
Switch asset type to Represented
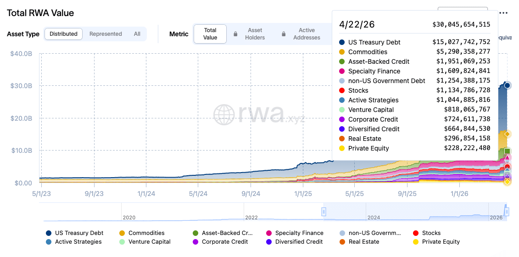[x=106, y=34]
